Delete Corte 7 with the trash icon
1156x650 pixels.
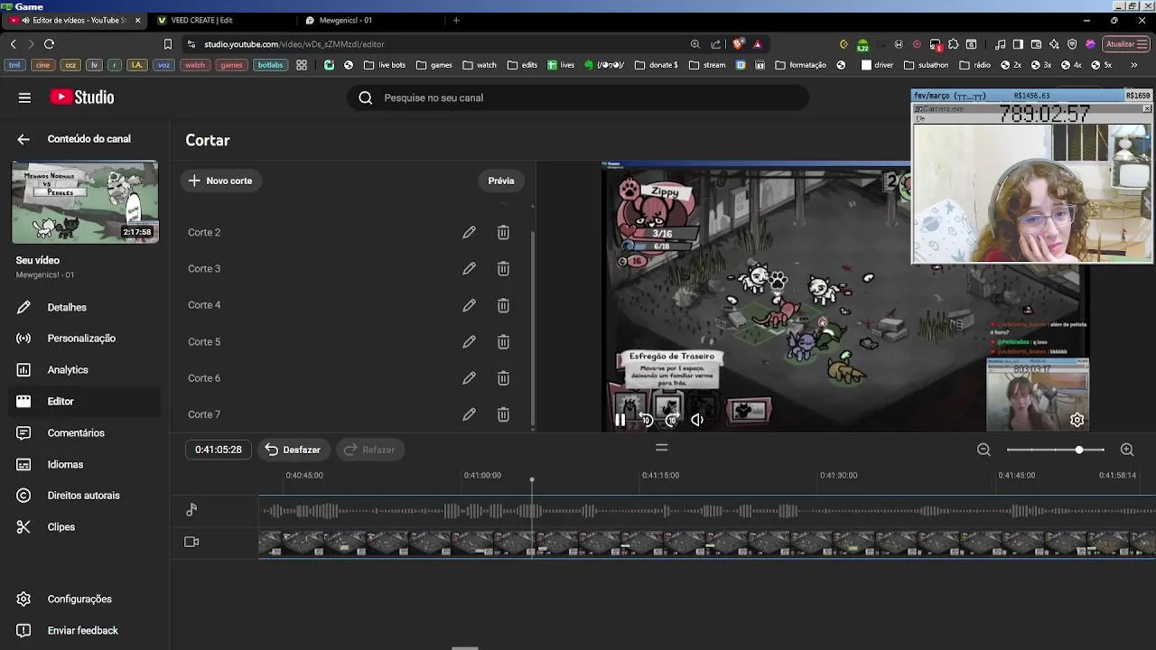[503, 414]
